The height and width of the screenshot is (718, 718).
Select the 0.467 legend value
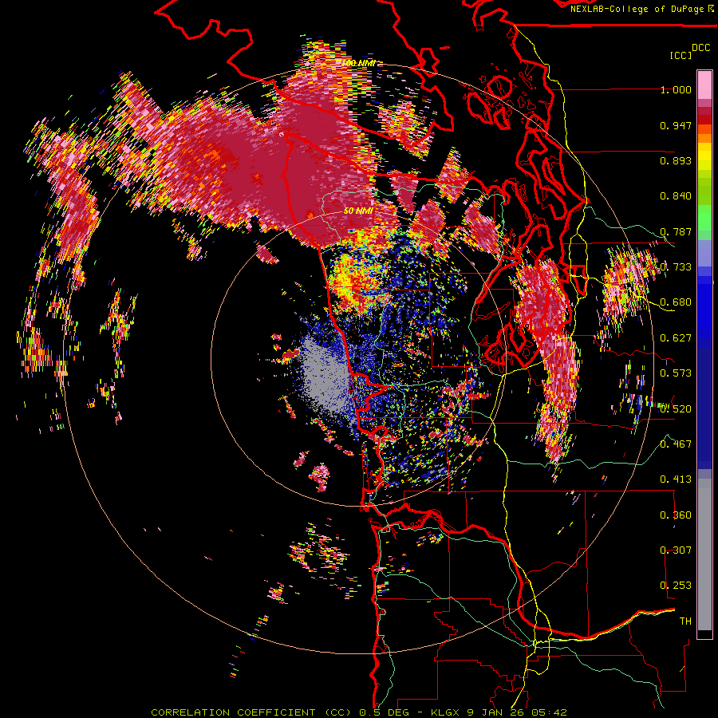pos(676,444)
